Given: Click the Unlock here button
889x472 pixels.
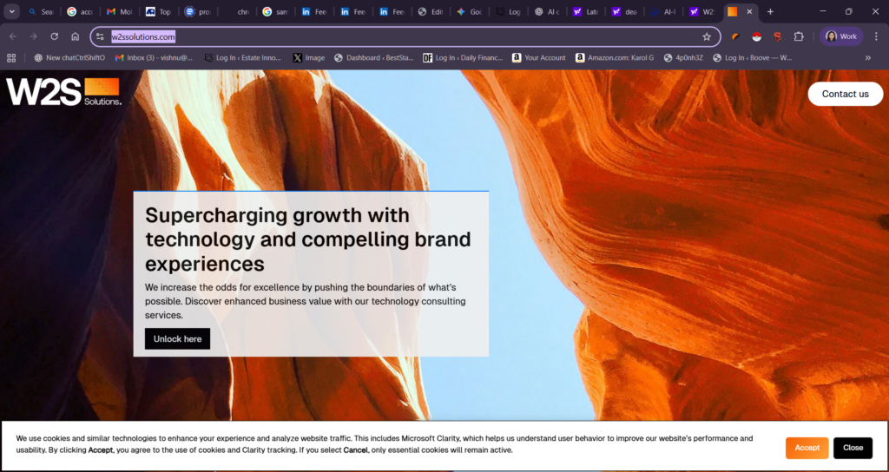Looking at the screenshot, I should pyautogui.click(x=177, y=339).
